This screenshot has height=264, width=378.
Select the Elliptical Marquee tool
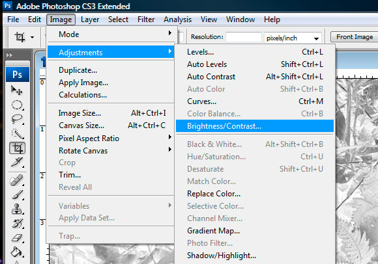(17, 105)
